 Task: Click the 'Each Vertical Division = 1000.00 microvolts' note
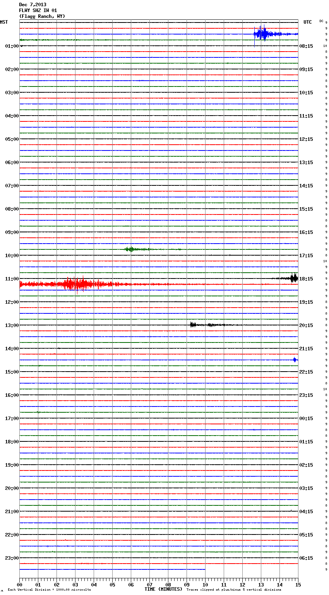coord(49,590)
